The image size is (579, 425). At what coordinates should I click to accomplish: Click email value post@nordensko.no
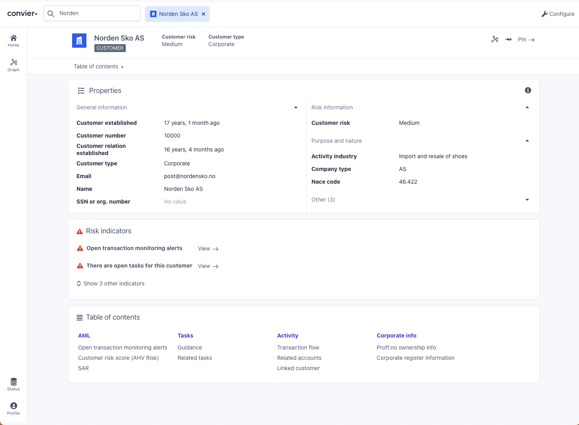(190, 176)
